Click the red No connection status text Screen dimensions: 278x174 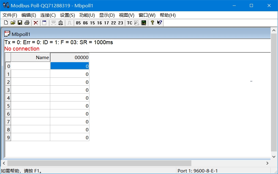[22, 49]
